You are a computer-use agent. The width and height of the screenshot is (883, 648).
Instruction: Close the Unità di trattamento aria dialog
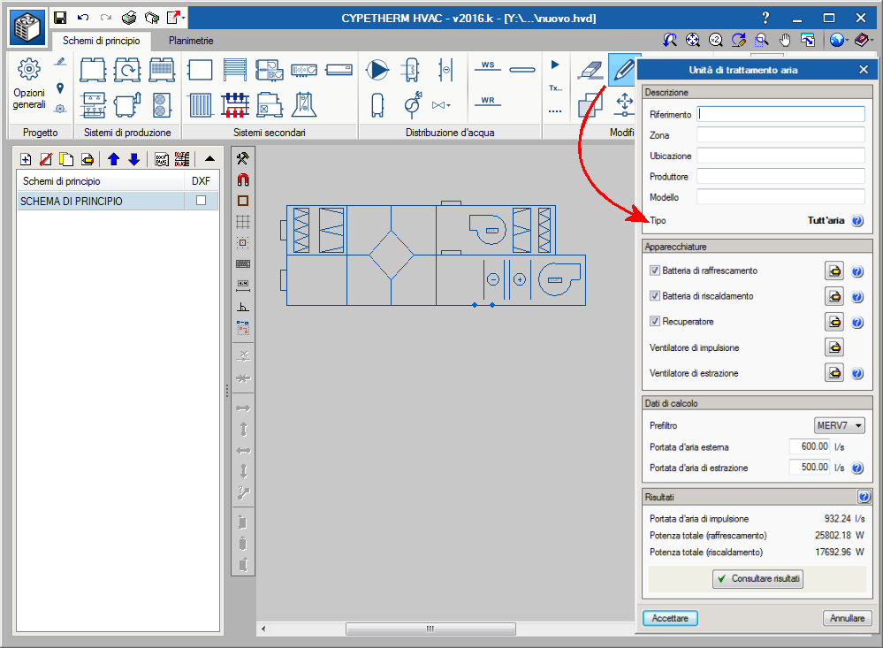click(864, 70)
